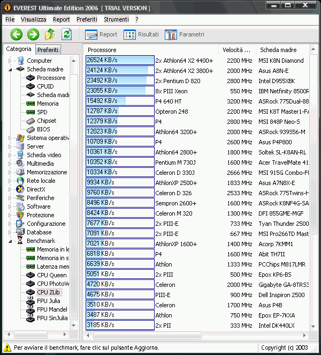Select the Sistema operativo Windows flag icon
Viewport: 321px width, 355px height.
[20, 138]
